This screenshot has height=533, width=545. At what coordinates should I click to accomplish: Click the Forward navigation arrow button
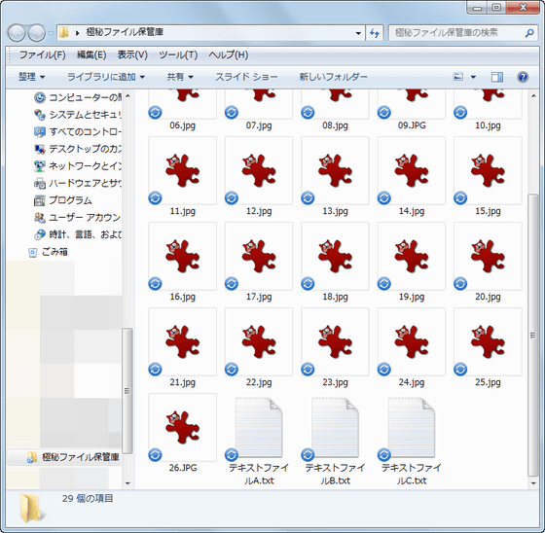(37, 33)
